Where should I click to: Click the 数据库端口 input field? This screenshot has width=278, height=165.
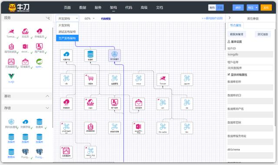point(250,101)
